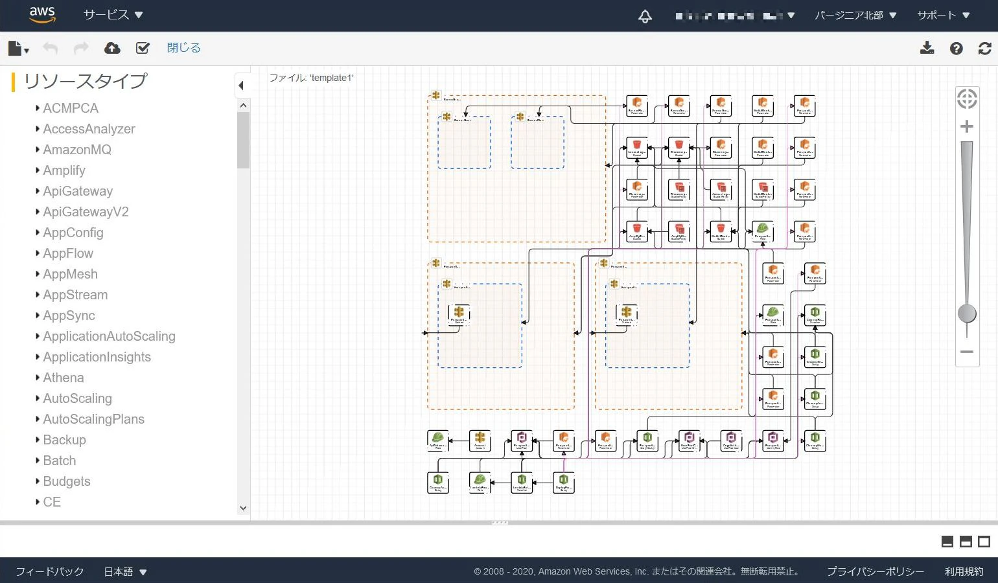Set bottom pane to half-height icon
The image size is (998, 583).
pyautogui.click(x=966, y=542)
